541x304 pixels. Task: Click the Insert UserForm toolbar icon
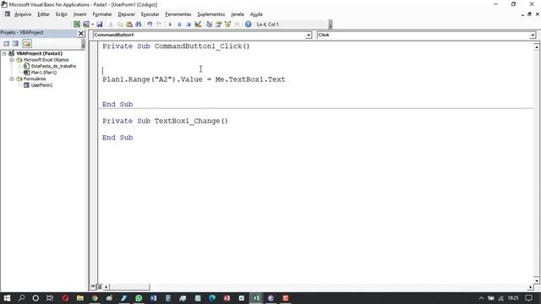tap(86, 24)
